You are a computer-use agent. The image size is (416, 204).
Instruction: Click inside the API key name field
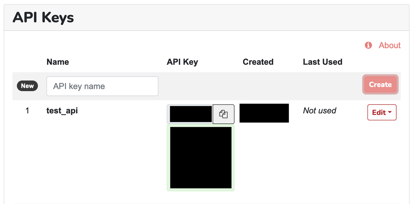pyautogui.click(x=102, y=86)
